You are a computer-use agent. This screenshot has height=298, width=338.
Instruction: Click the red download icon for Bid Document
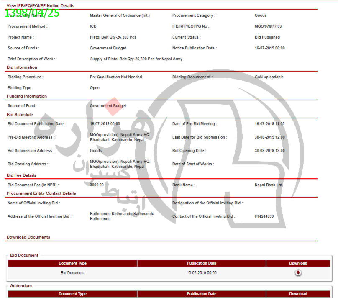298,273
